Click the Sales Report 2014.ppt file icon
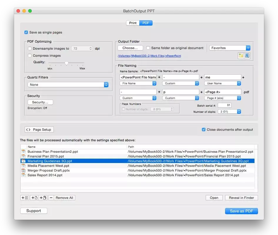278x235 pixels. click(24, 175)
